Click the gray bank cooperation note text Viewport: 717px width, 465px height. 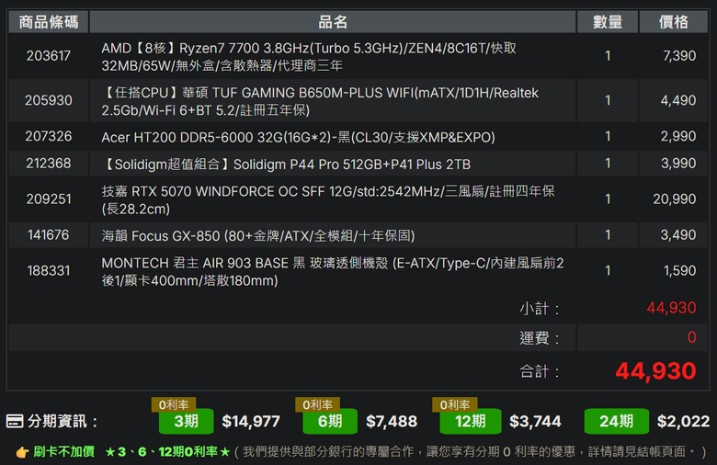click(472, 452)
